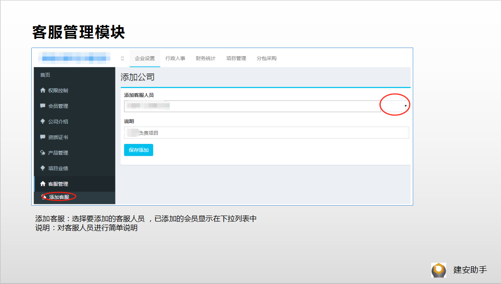The image size is (501, 284).
Task: Click the 客服管理模块 slide title
Action: pyautogui.click(x=78, y=32)
